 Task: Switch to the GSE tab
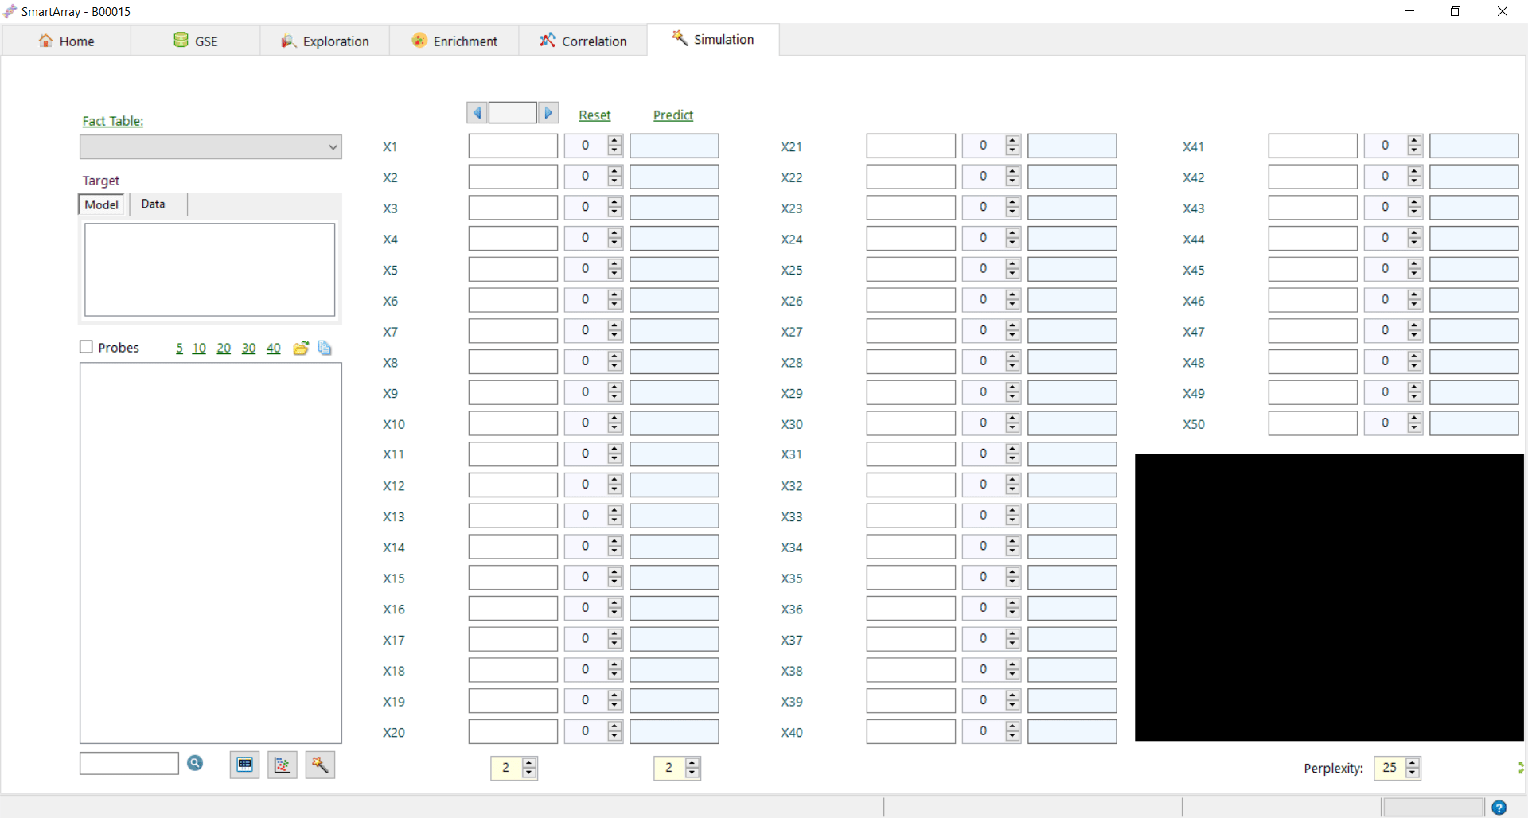pos(196,41)
